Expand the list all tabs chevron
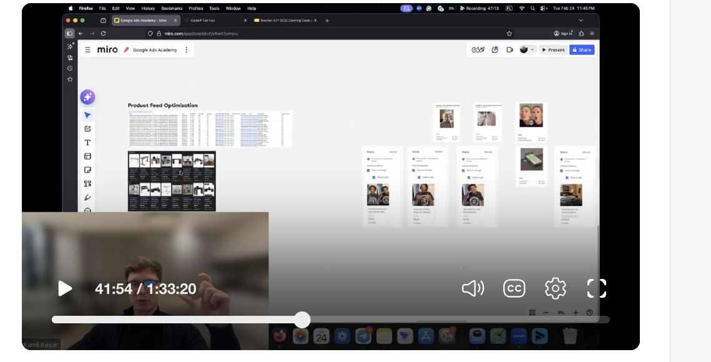This screenshot has height=362, width=711. coord(581,21)
